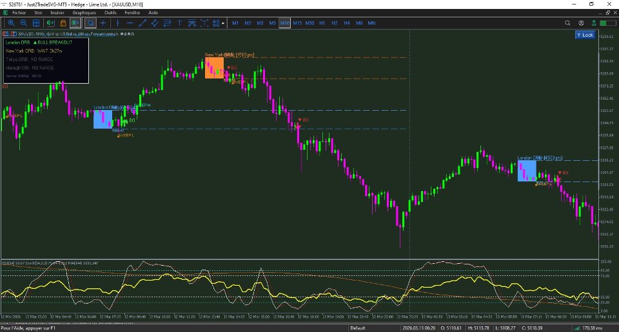Click the tool icon left of text label
The image size is (619, 332).
pos(192,23)
